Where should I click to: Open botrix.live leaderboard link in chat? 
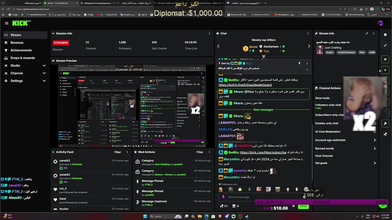tap(245, 85)
